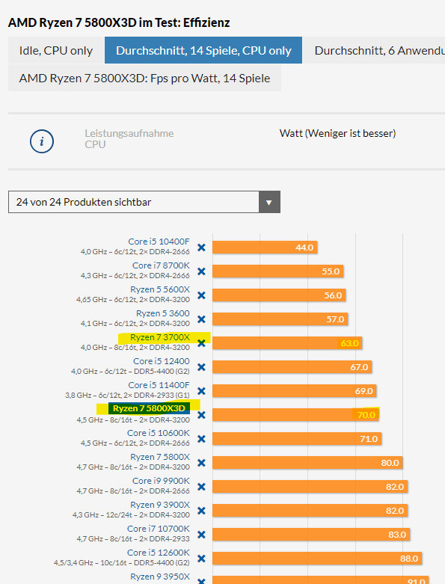Follow the Core i5 11400F link
The width and height of the screenshot is (445, 584).
pos(159,385)
